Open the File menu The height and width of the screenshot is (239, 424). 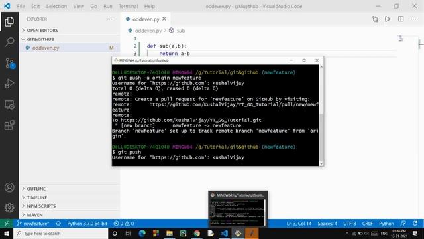coord(21,6)
